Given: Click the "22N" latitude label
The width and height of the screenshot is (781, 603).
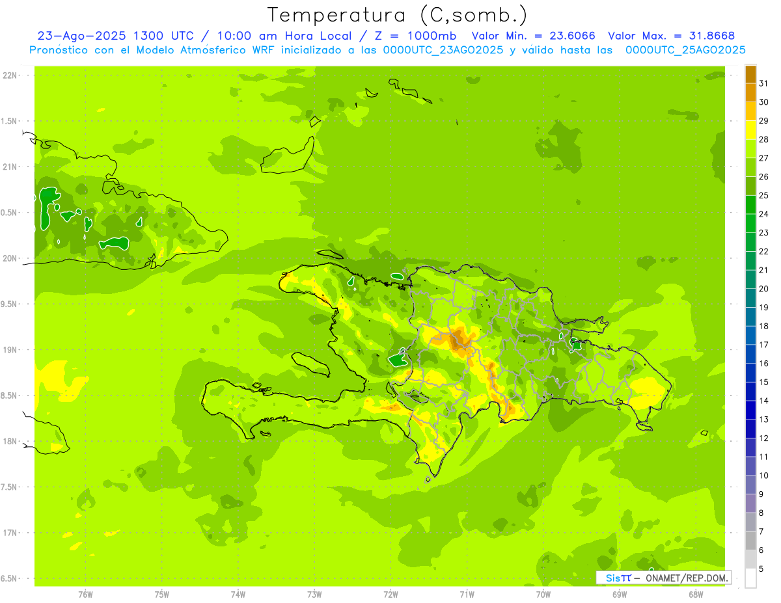Looking at the screenshot, I should pyautogui.click(x=11, y=75).
